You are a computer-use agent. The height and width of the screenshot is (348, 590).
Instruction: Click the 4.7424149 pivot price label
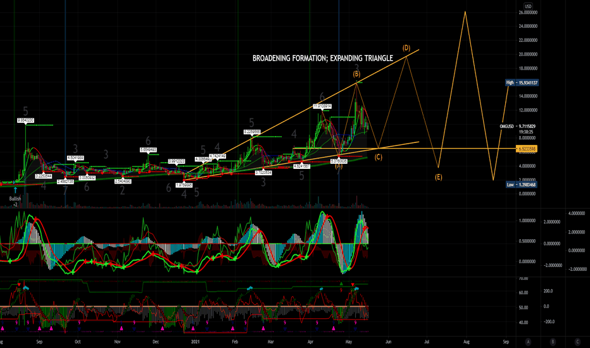218,156
